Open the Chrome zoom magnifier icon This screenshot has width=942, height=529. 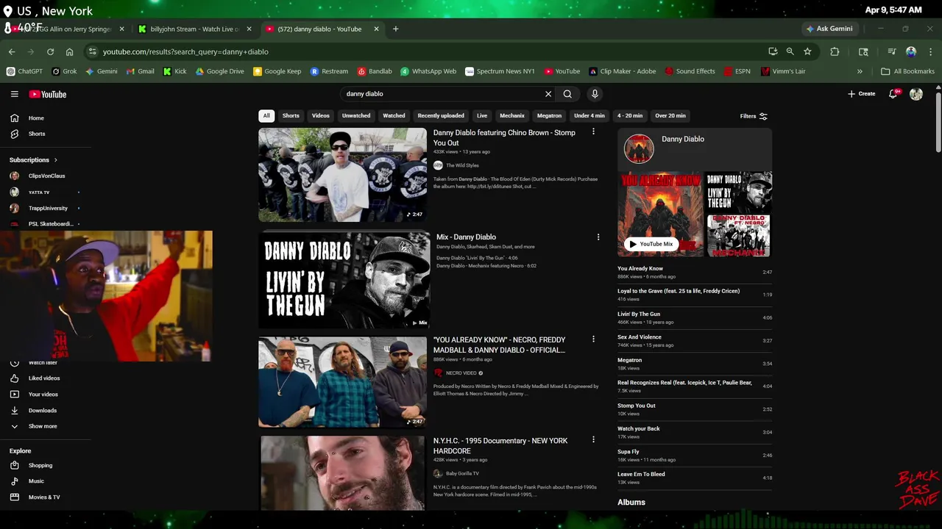[790, 51]
